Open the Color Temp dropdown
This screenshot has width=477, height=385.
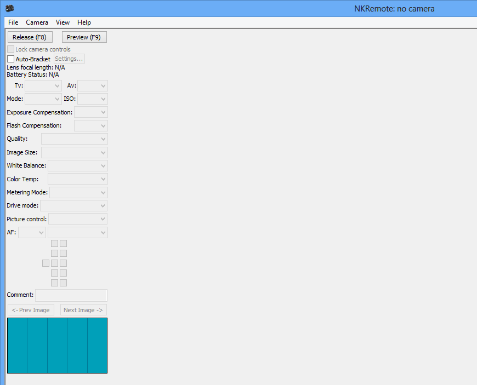pos(78,179)
